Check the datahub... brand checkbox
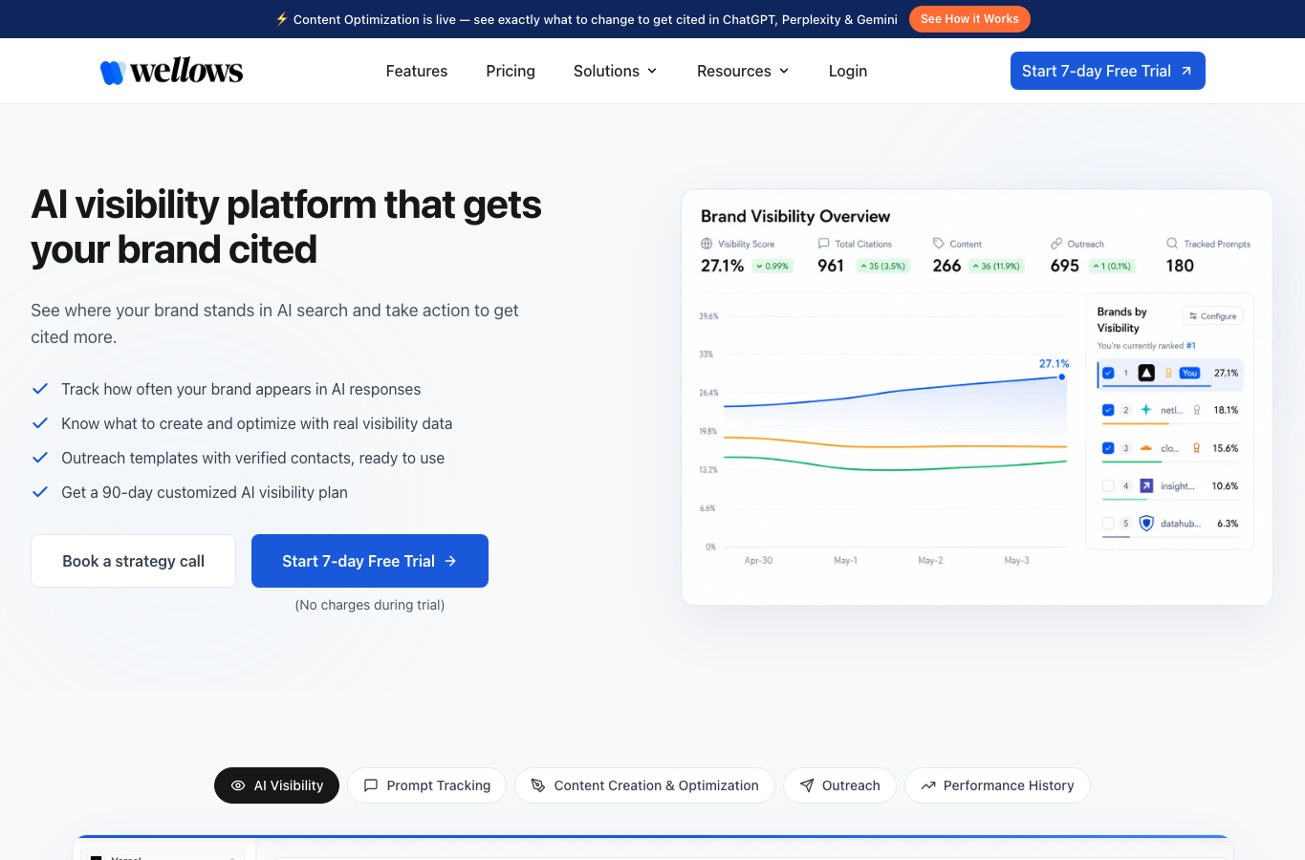 1108,524
